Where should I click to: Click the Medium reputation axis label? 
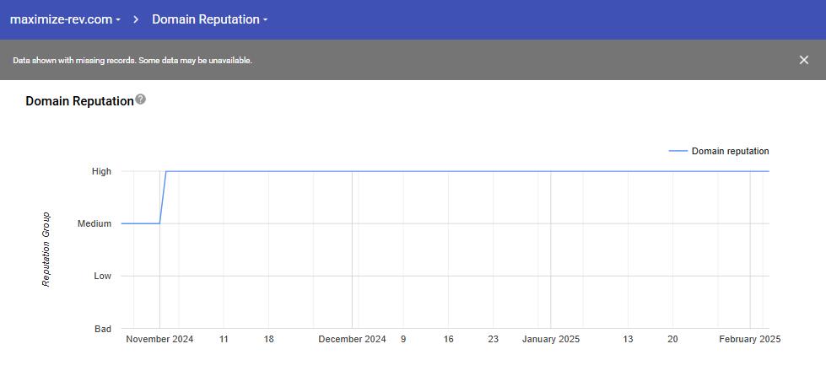point(94,223)
